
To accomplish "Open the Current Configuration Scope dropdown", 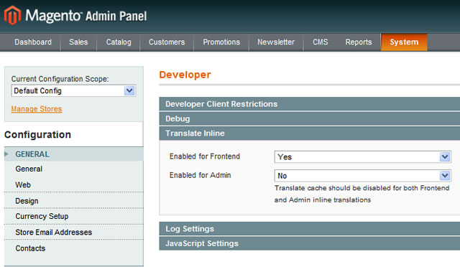I will click(73, 91).
